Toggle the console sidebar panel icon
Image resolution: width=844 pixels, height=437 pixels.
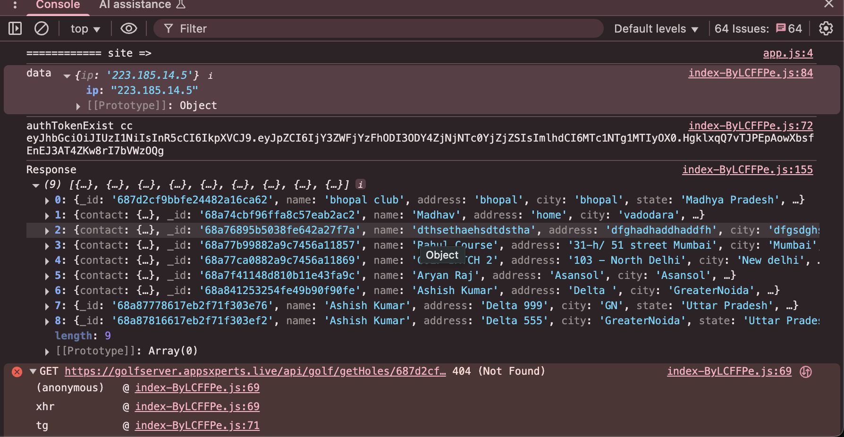click(15, 29)
